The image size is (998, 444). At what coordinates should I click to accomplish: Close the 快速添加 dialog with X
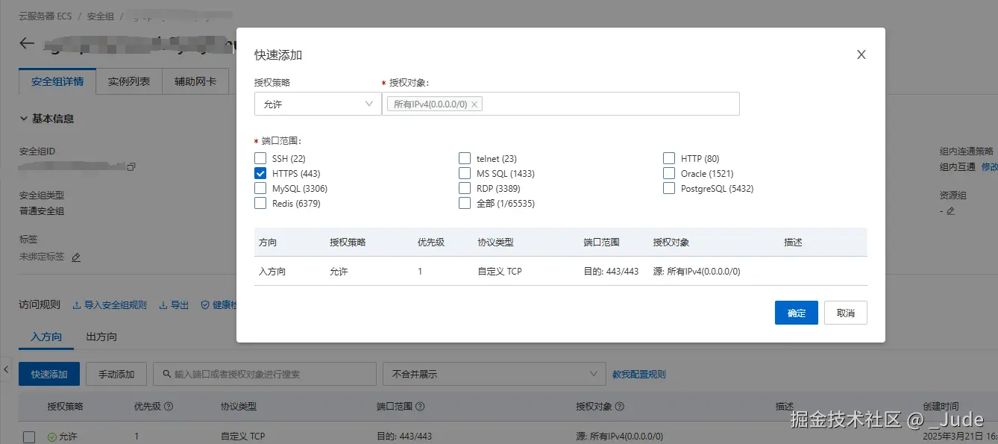[x=862, y=54]
